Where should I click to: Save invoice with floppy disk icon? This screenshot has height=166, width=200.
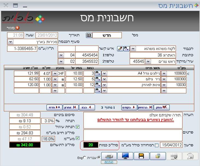141,156
